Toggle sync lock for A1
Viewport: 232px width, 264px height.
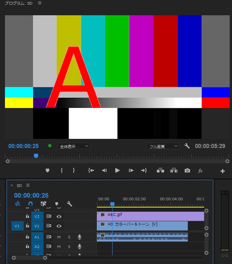[x=49, y=237]
